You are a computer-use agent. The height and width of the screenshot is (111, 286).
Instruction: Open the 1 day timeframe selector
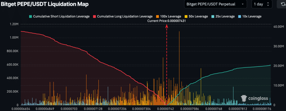[262, 4]
